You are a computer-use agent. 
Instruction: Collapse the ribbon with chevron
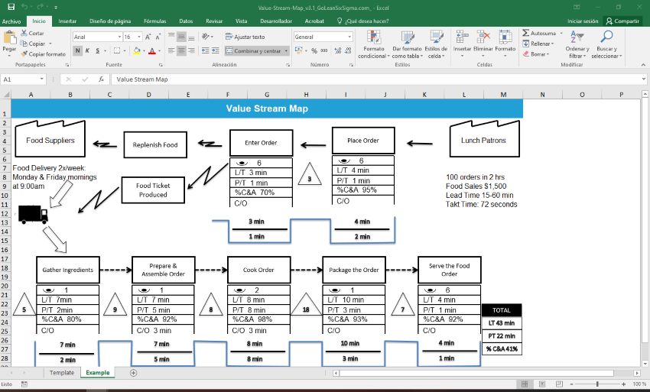(643, 65)
